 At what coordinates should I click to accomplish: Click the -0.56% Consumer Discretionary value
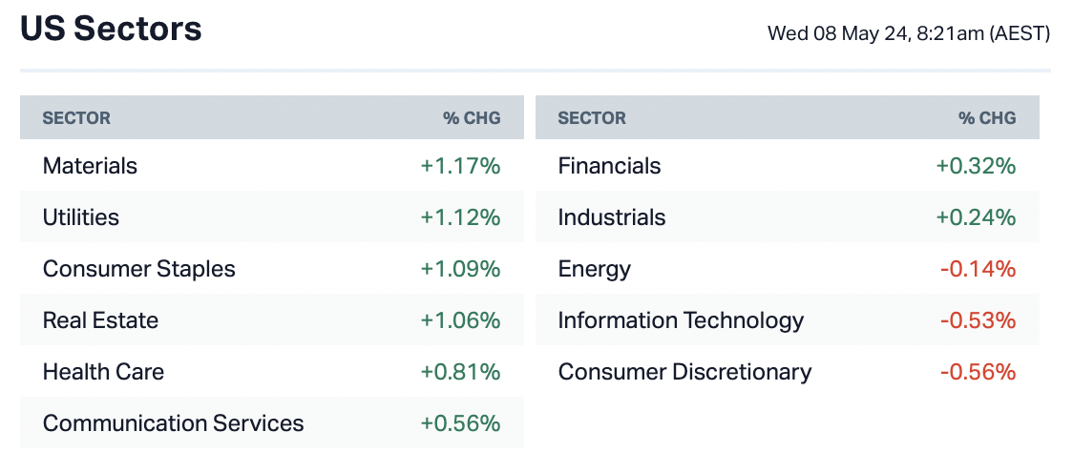(978, 372)
